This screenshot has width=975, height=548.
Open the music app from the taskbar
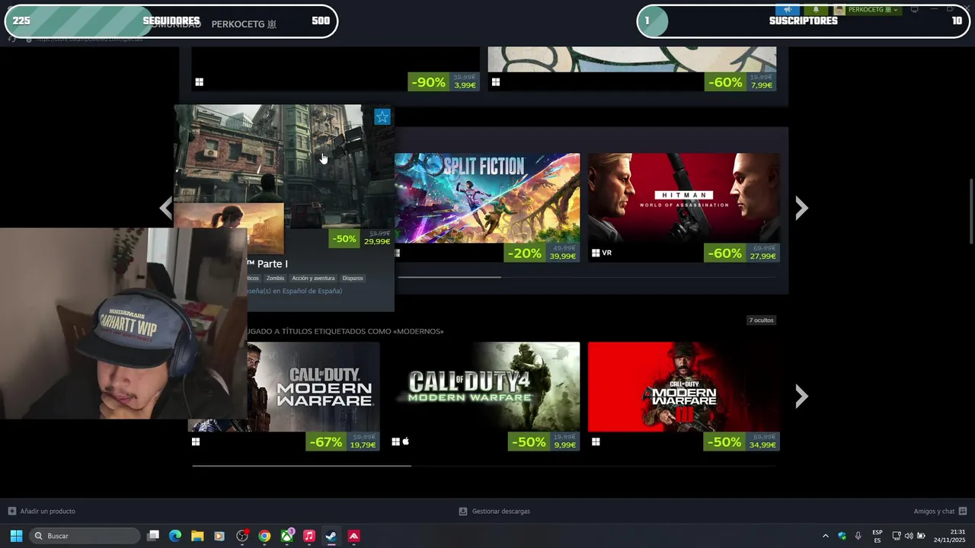click(309, 536)
